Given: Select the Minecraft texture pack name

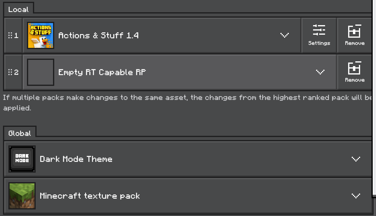Looking at the screenshot, I should tap(90, 196).
